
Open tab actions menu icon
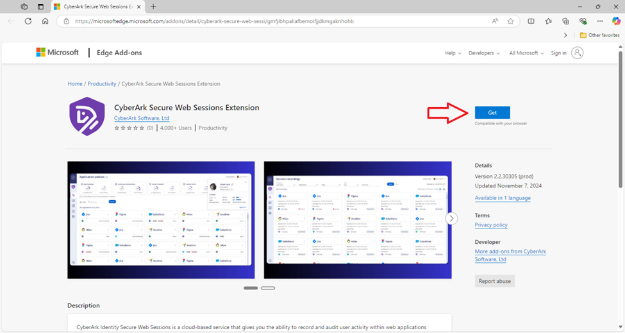pos(40,6)
